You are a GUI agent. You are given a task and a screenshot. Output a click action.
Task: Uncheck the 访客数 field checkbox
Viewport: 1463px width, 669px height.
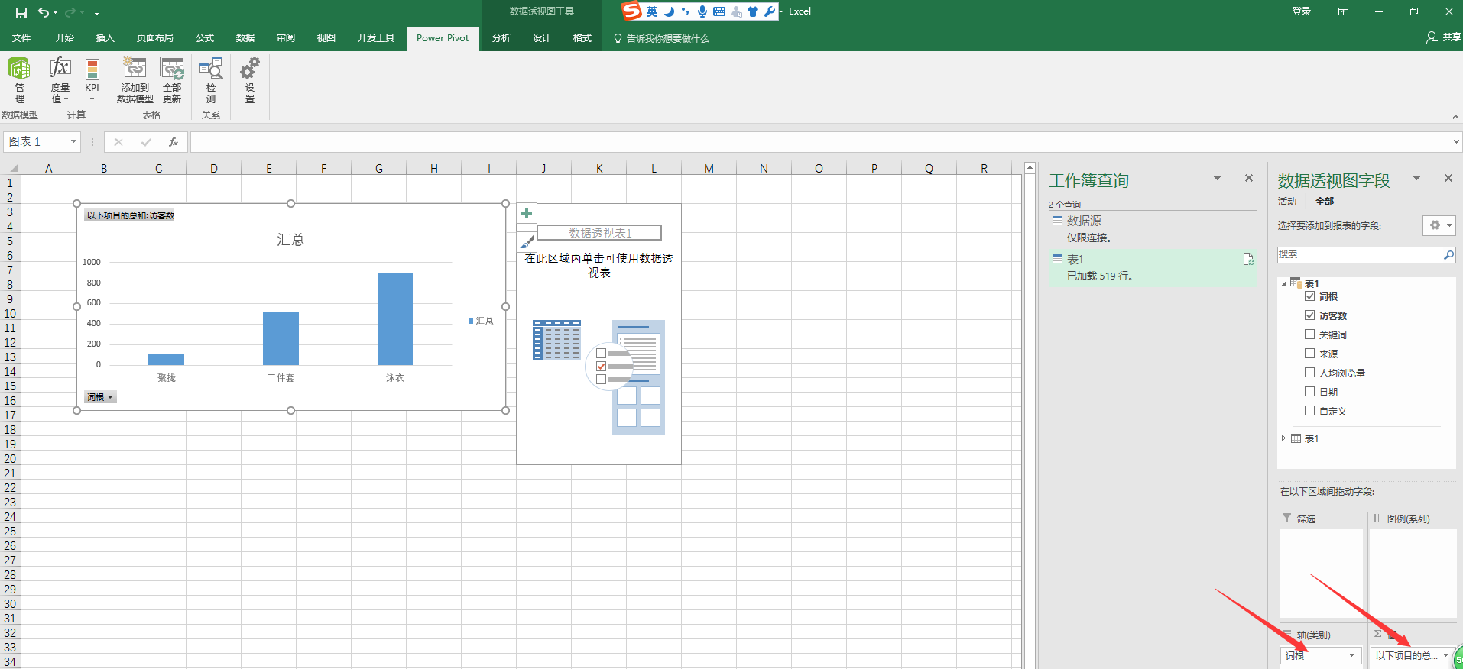pyautogui.click(x=1309, y=315)
